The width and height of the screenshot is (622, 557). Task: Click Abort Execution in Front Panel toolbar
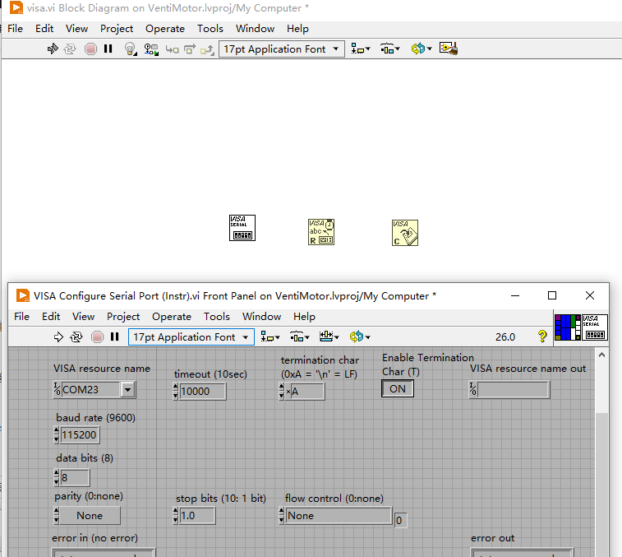(x=97, y=337)
